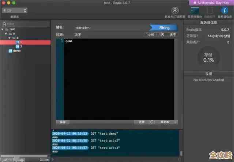Screen dimensions: 234x162
Task: Set expiry to 1 hour (1小时)
Action: 151,35
